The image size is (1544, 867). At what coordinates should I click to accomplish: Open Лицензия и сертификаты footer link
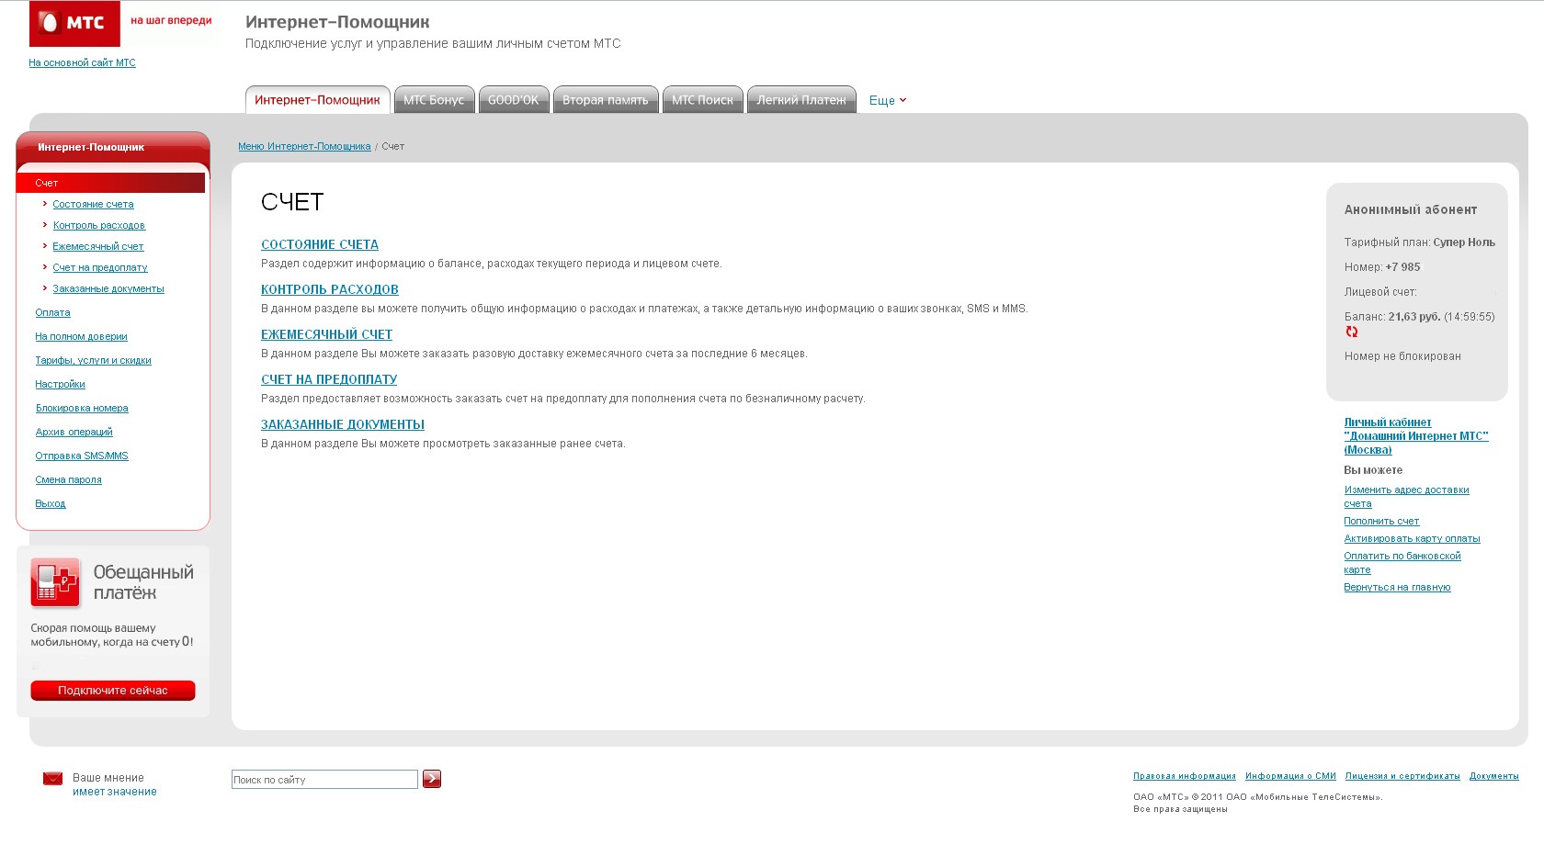coord(1402,776)
